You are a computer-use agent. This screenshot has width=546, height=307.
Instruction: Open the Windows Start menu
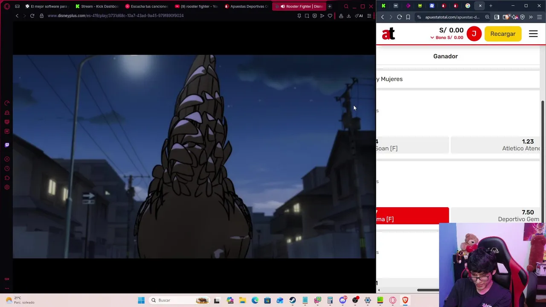pos(141,300)
